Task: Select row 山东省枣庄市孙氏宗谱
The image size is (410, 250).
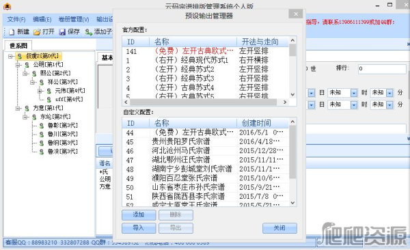Action: (206, 187)
